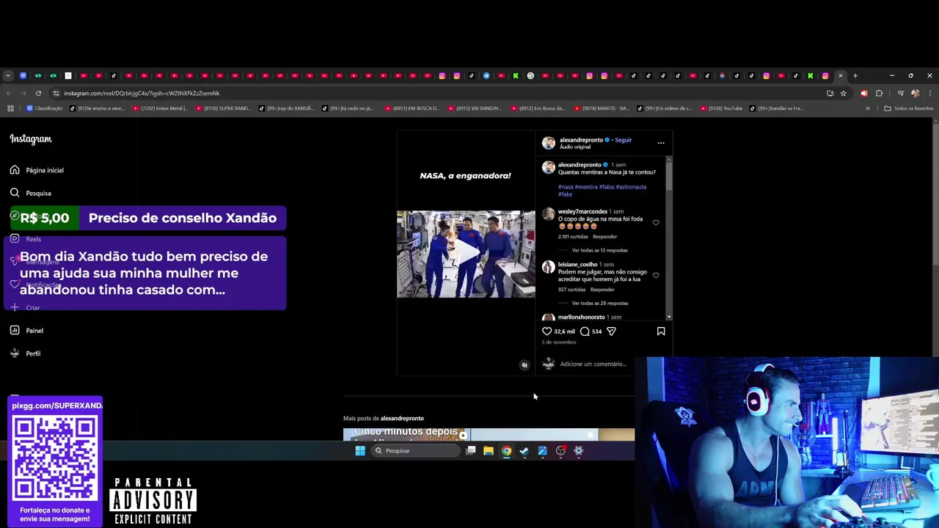Viewport: 939px width, 528px height.
Task: Switch to the Telegram tab
Action: click(x=486, y=76)
